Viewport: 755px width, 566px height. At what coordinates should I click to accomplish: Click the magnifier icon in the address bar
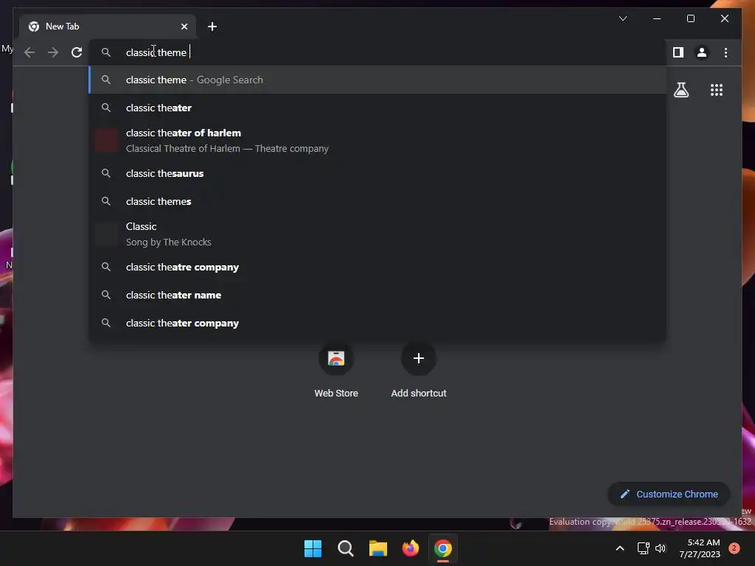106,52
